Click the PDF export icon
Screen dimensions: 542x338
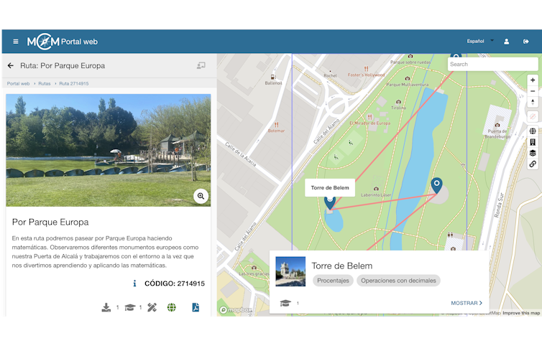(195, 307)
